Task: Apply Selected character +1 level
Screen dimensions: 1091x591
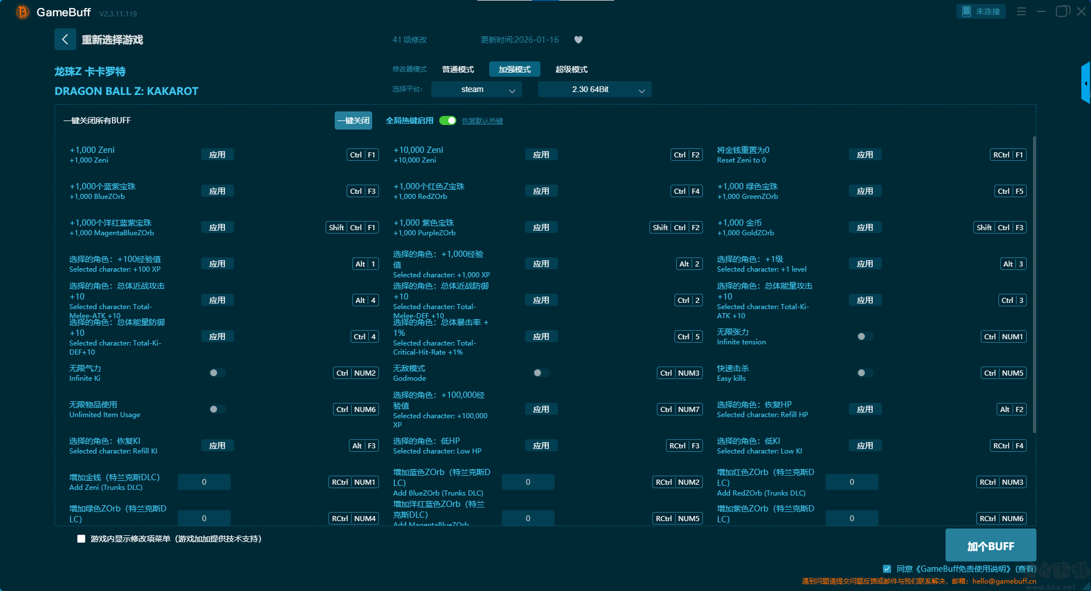Action: [865, 264]
